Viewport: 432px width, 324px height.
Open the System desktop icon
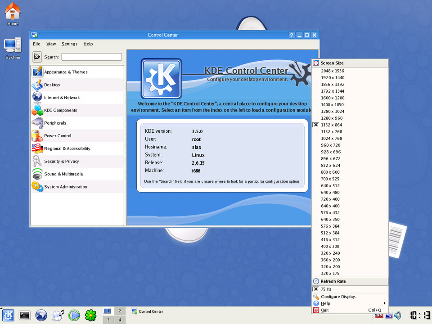[13, 49]
